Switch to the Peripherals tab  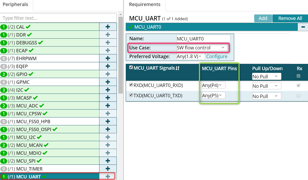pyautogui.click(x=16, y=4)
